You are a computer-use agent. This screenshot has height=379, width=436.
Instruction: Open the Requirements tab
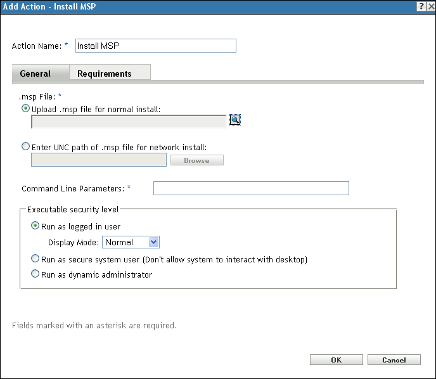pyautogui.click(x=105, y=74)
